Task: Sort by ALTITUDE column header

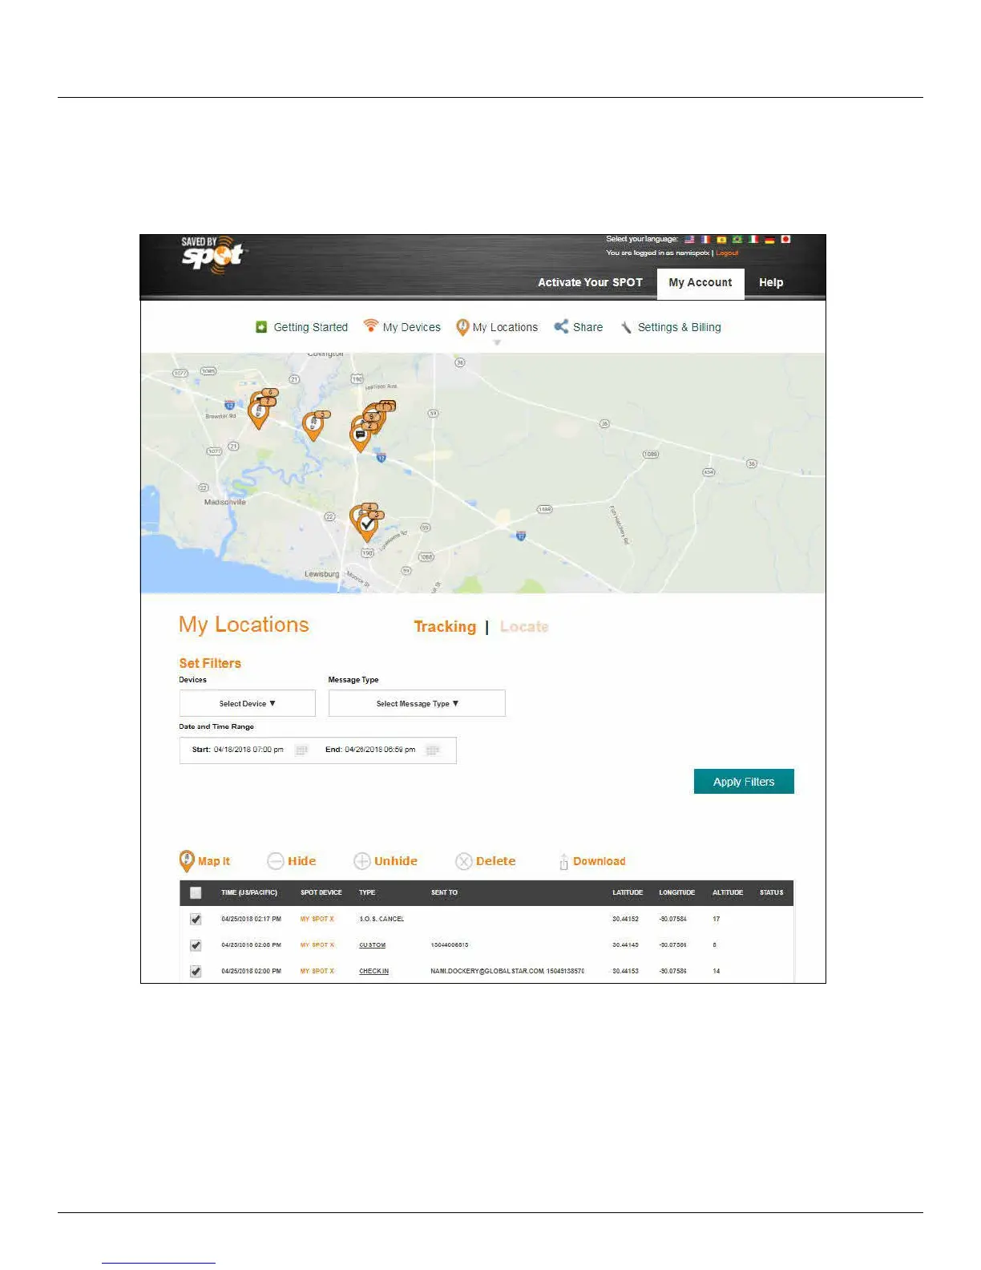Action: coord(728,892)
